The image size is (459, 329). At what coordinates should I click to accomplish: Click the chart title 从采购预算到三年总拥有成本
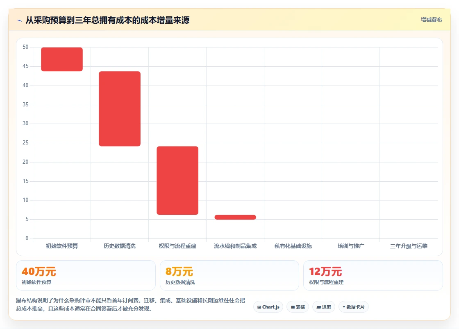click(x=108, y=20)
